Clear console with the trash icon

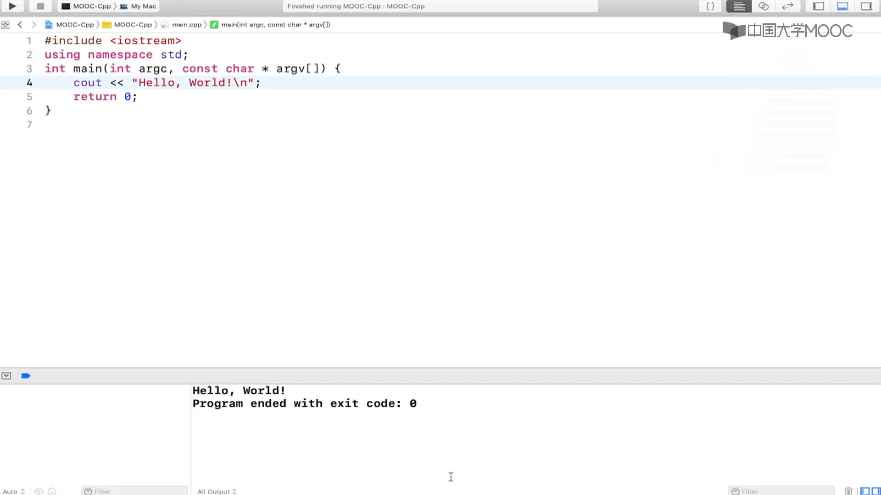848,491
